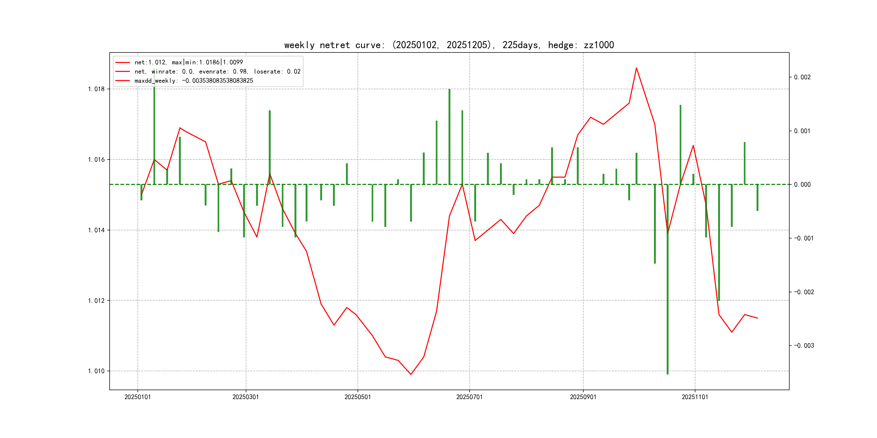Viewport: 877px width, 438px height.
Task: Click the chart title text
Action: 449,45
